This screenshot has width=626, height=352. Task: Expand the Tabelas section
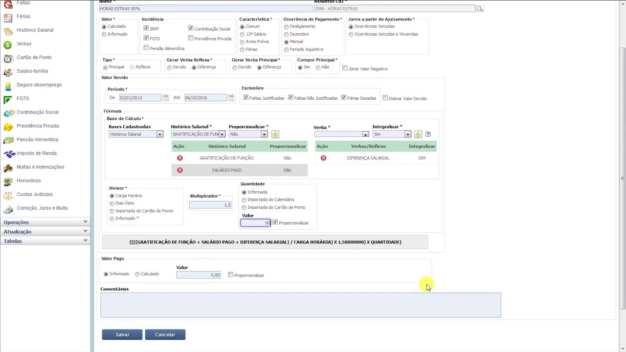(x=45, y=241)
